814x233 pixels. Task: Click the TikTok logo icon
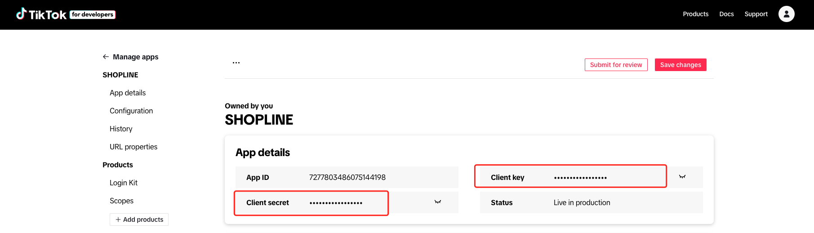[21, 14]
